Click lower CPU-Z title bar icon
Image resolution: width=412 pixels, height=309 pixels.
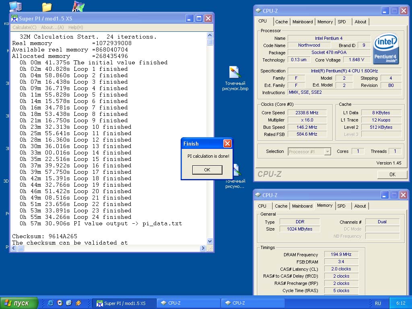(x=258, y=195)
